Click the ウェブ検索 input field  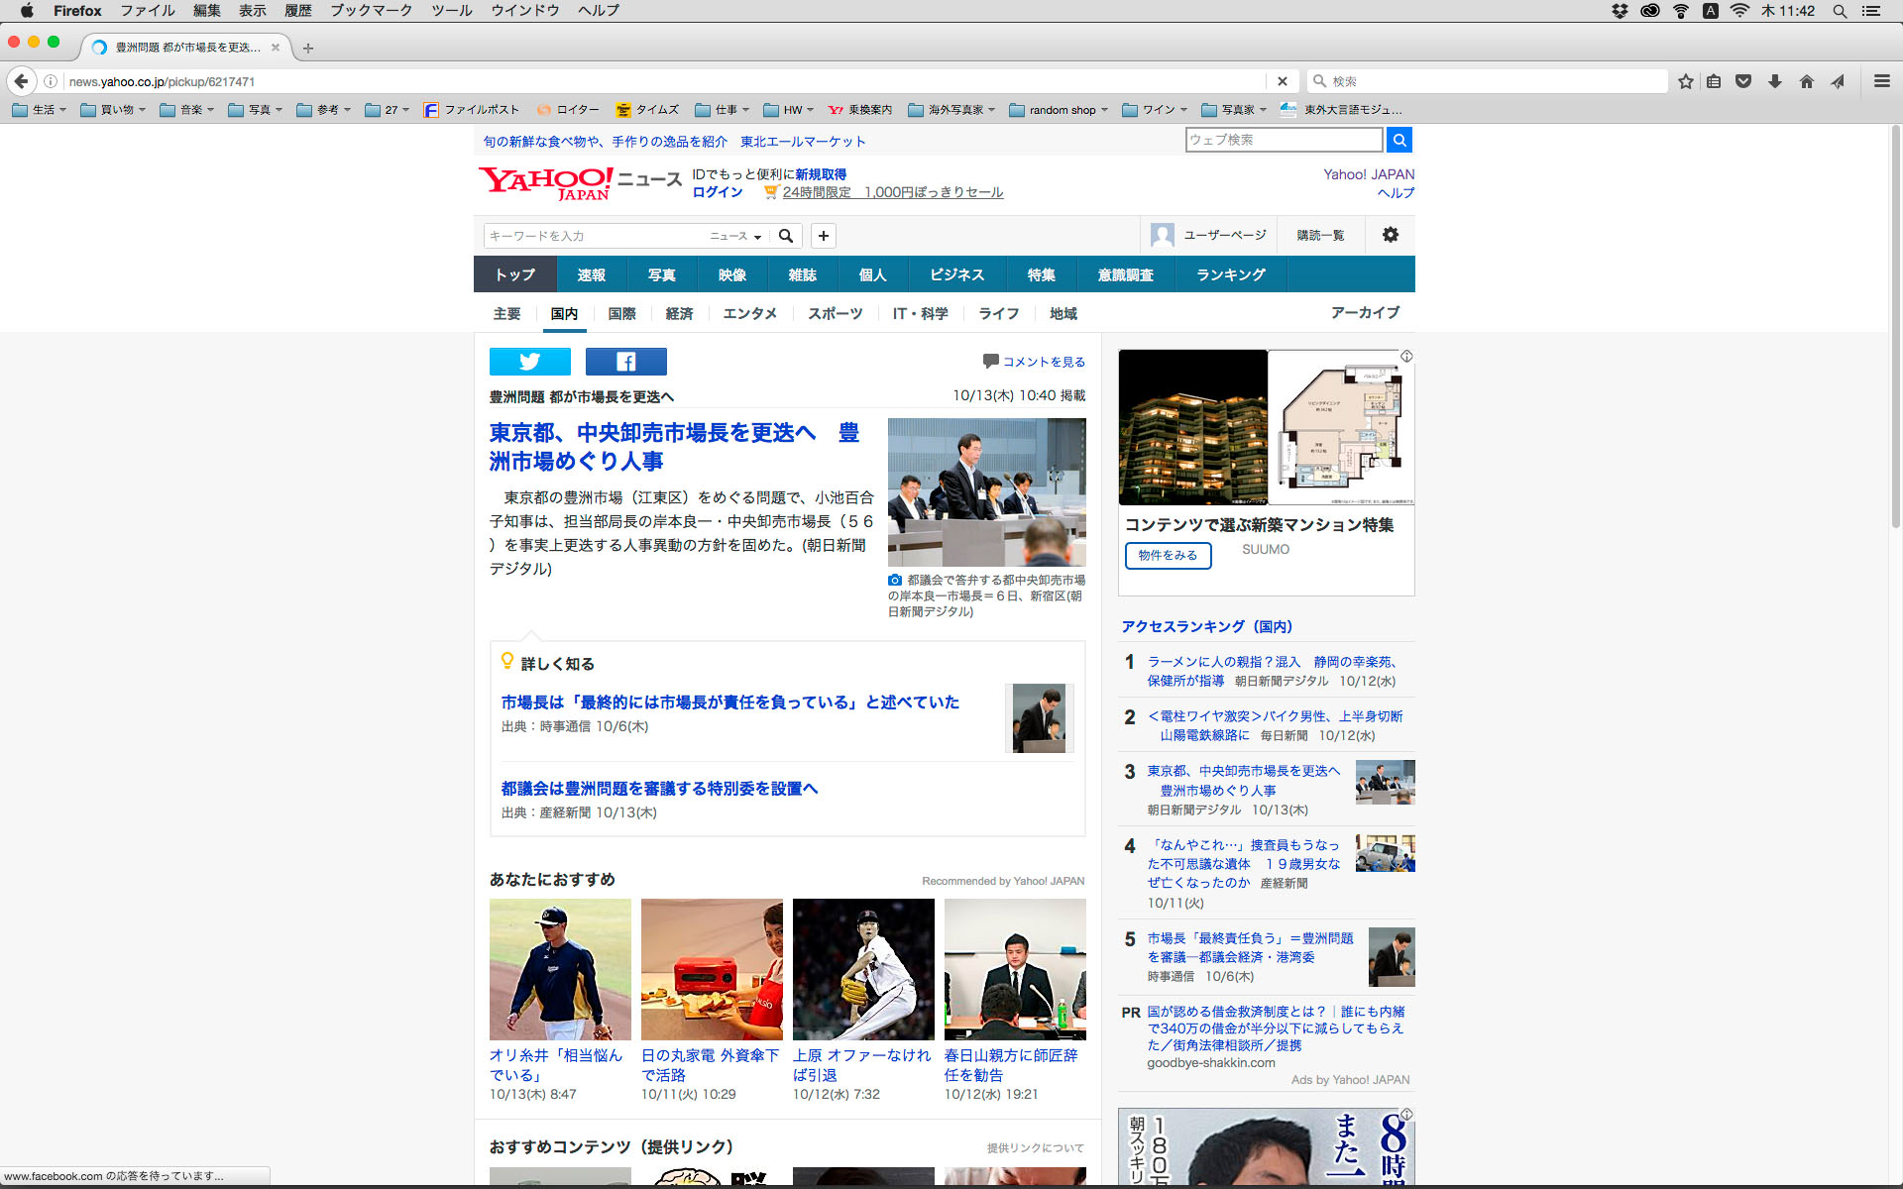(1283, 140)
